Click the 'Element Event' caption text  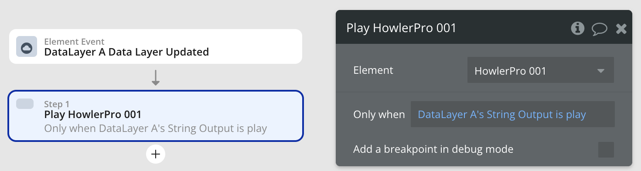(74, 42)
